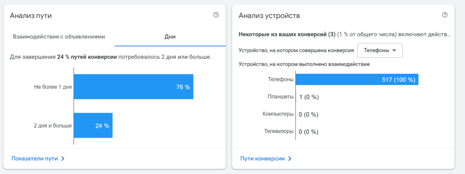Click the 2 дня и больше label

(53, 126)
